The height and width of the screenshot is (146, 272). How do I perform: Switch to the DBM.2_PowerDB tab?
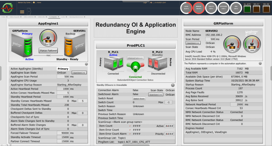(x=14, y=17)
